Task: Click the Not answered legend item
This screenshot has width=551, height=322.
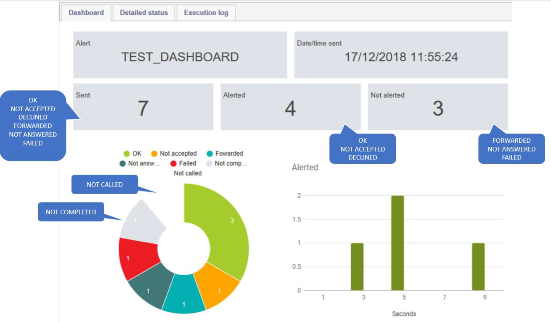Action: pyautogui.click(x=141, y=164)
